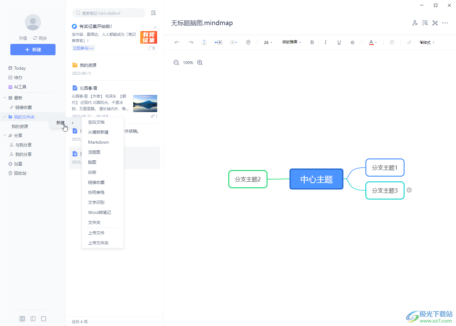
Task: Click the note marker beside 分支主题3
Action: [x=409, y=190]
